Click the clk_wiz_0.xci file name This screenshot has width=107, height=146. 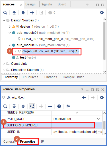point(15,98)
